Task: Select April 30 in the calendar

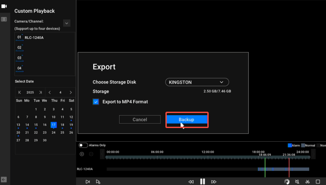Action: (x=45, y=140)
